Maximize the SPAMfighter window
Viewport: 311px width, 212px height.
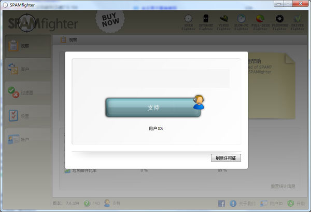pyautogui.click(x=288, y=4)
